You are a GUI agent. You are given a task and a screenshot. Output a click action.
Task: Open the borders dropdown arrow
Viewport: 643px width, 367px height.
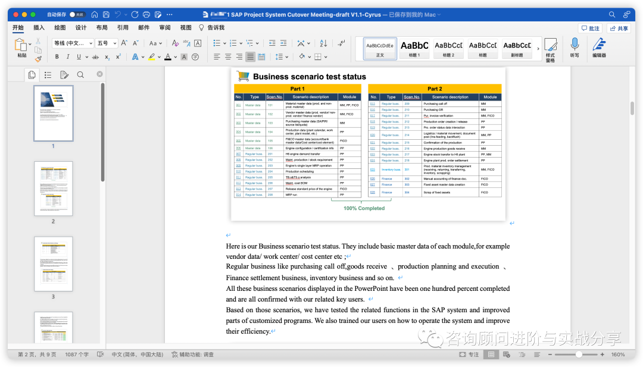click(x=326, y=57)
